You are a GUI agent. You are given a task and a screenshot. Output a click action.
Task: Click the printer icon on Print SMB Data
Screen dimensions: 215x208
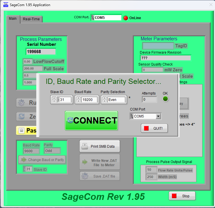(85, 146)
